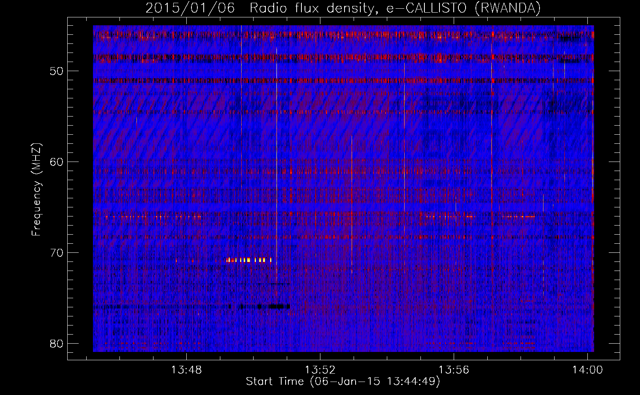Select the 60 frequency tick label
This screenshot has width=640, height=395.
pos(57,162)
